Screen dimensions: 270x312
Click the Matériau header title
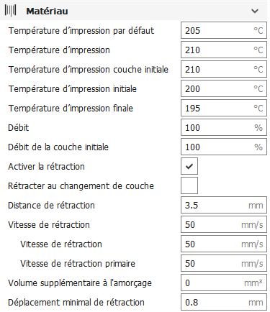point(47,11)
